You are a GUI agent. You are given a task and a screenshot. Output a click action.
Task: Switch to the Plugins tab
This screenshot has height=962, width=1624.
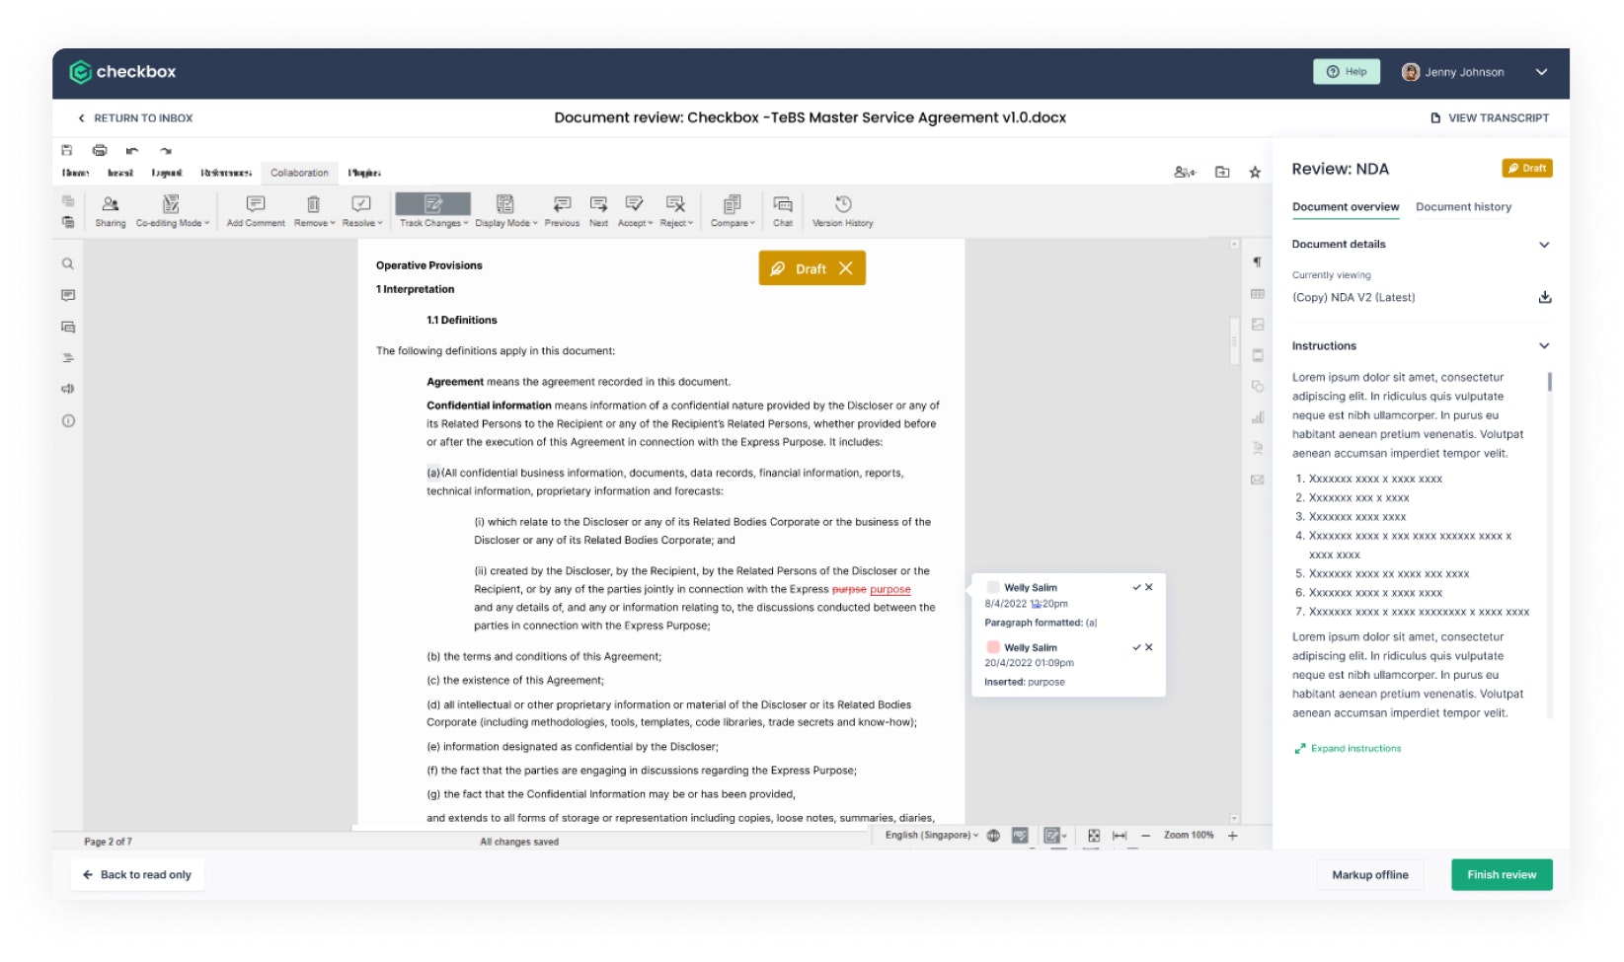(365, 173)
